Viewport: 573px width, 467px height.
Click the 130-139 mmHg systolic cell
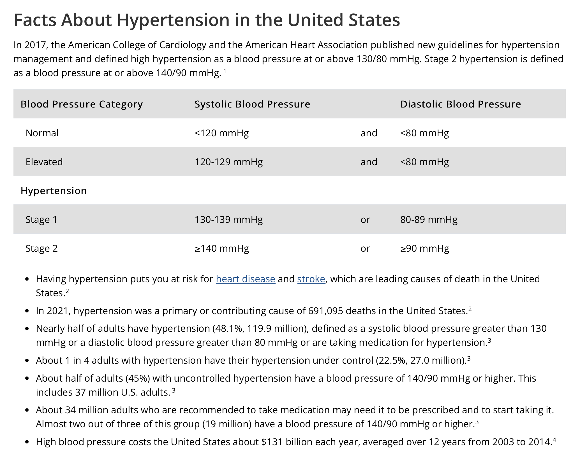pyautogui.click(x=228, y=220)
